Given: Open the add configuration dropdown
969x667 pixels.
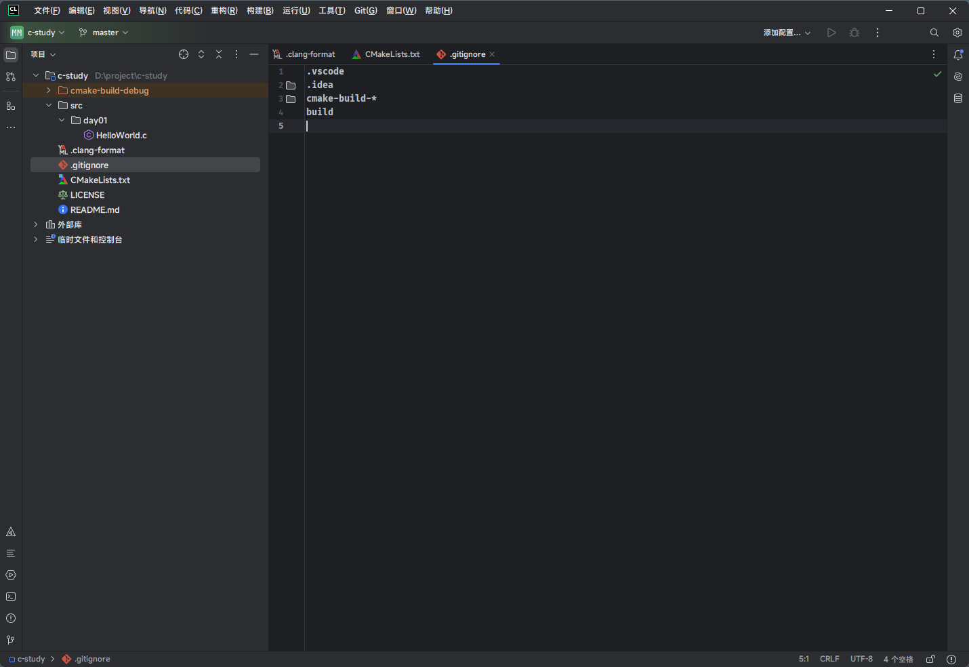Looking at the screenshot, I should click(x=787, y=33).
